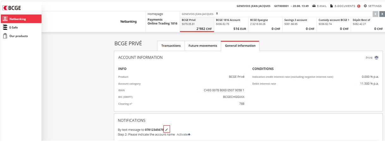Click the debit interest rate 11.500 % p.a.
385x142 pixels.
369,83
